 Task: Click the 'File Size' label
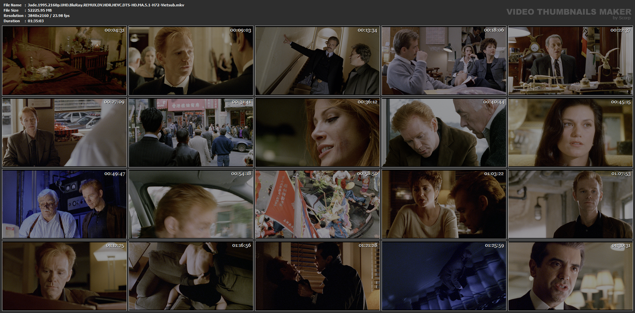pos(11,10)
